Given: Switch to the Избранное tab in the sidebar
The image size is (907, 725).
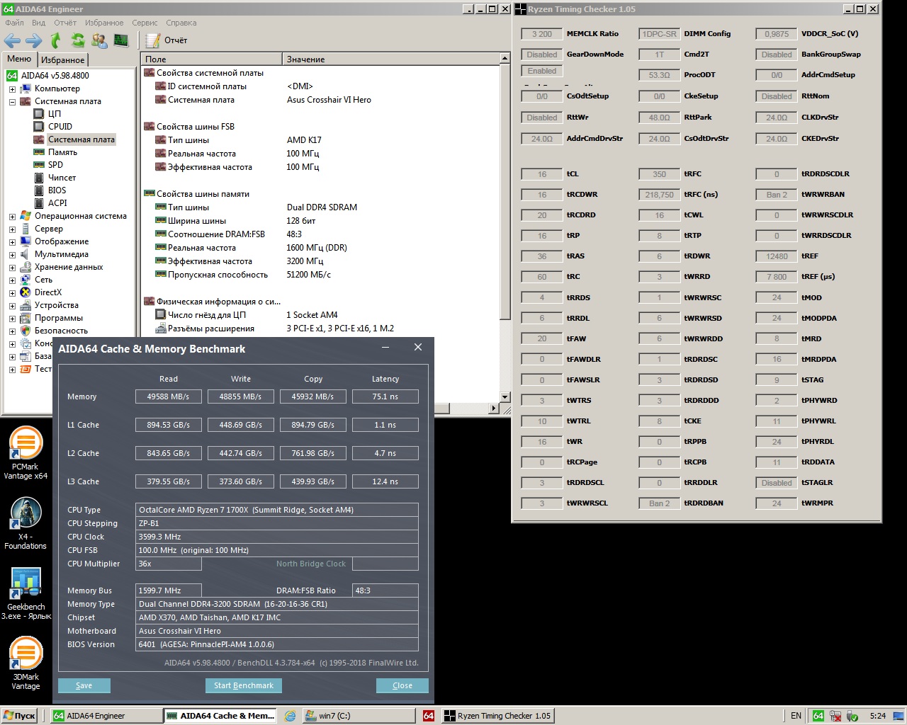Looking at the screenshot, I should (x=62, y=60).
